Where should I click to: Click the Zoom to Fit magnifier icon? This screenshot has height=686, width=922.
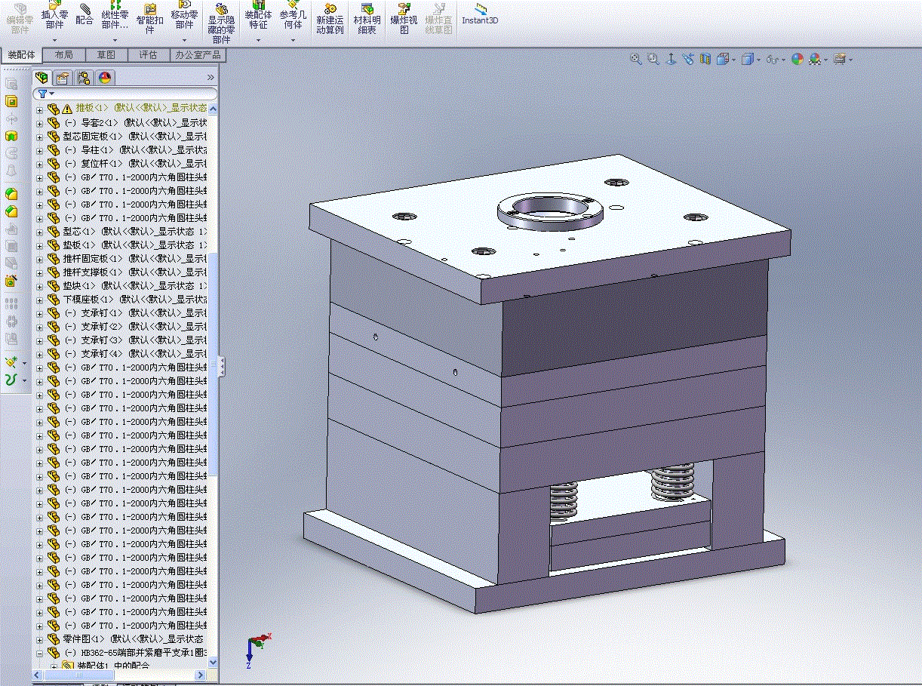(x=636, y=59)
